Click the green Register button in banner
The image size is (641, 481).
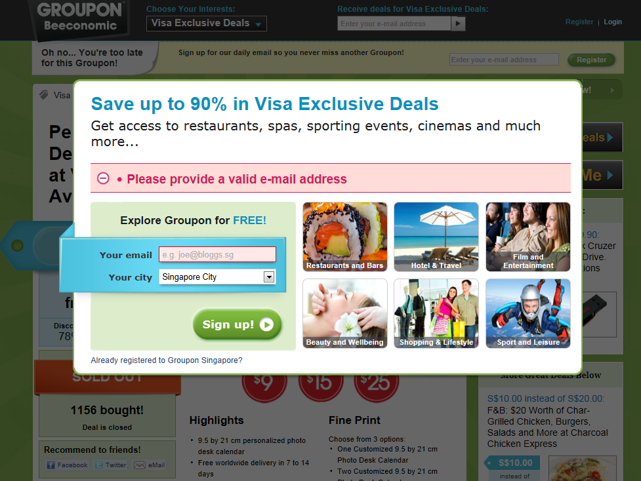pos(591,60)
